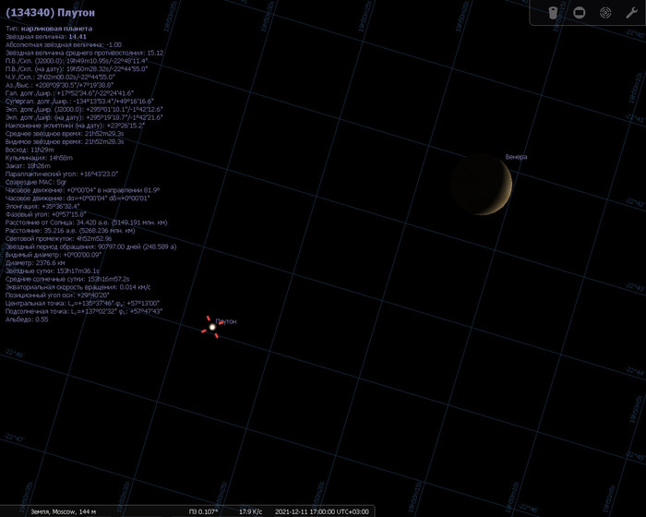Click 'Часовое движение ... в направлении 81.9°' line
646x517 pixels.
pos(82,190)
